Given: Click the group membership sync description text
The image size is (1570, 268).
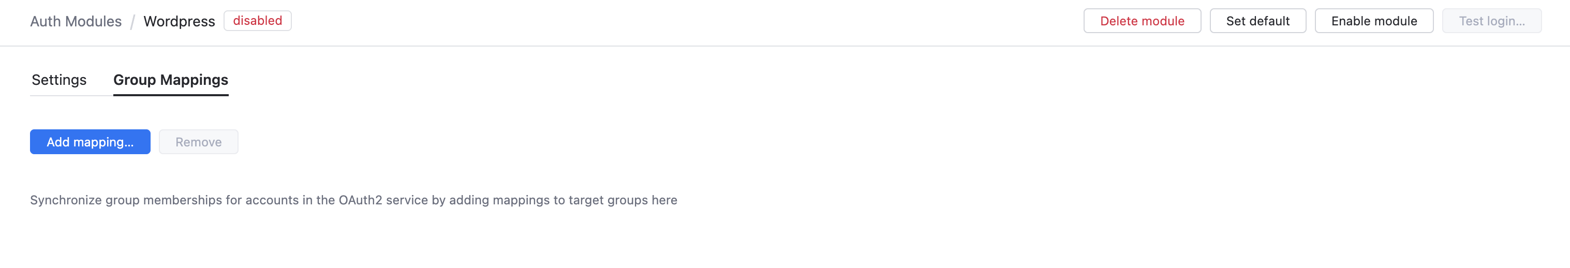Looking at the screenshot, I should (353, 200).
